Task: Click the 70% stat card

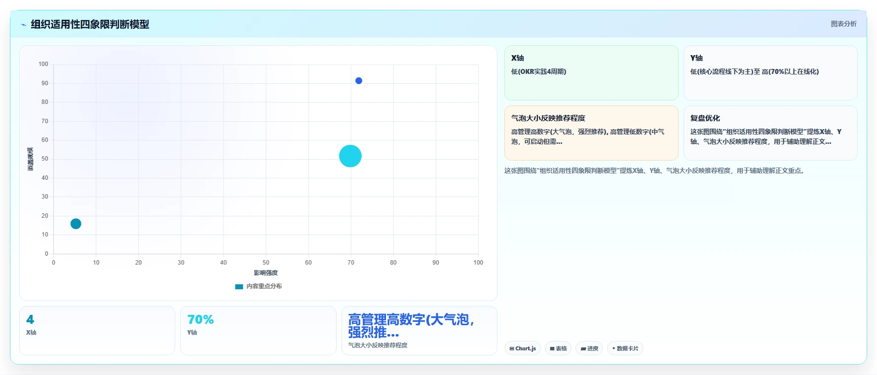Action: coord(258,331)
